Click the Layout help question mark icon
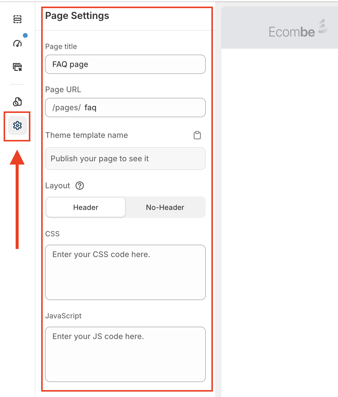Viewport: 338px width, 397px height. point(80,186)
